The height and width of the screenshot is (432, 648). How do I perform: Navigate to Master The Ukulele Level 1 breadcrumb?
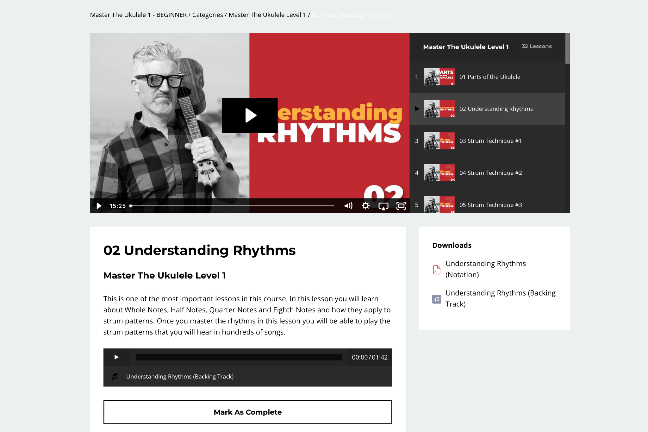coord(267,15)
